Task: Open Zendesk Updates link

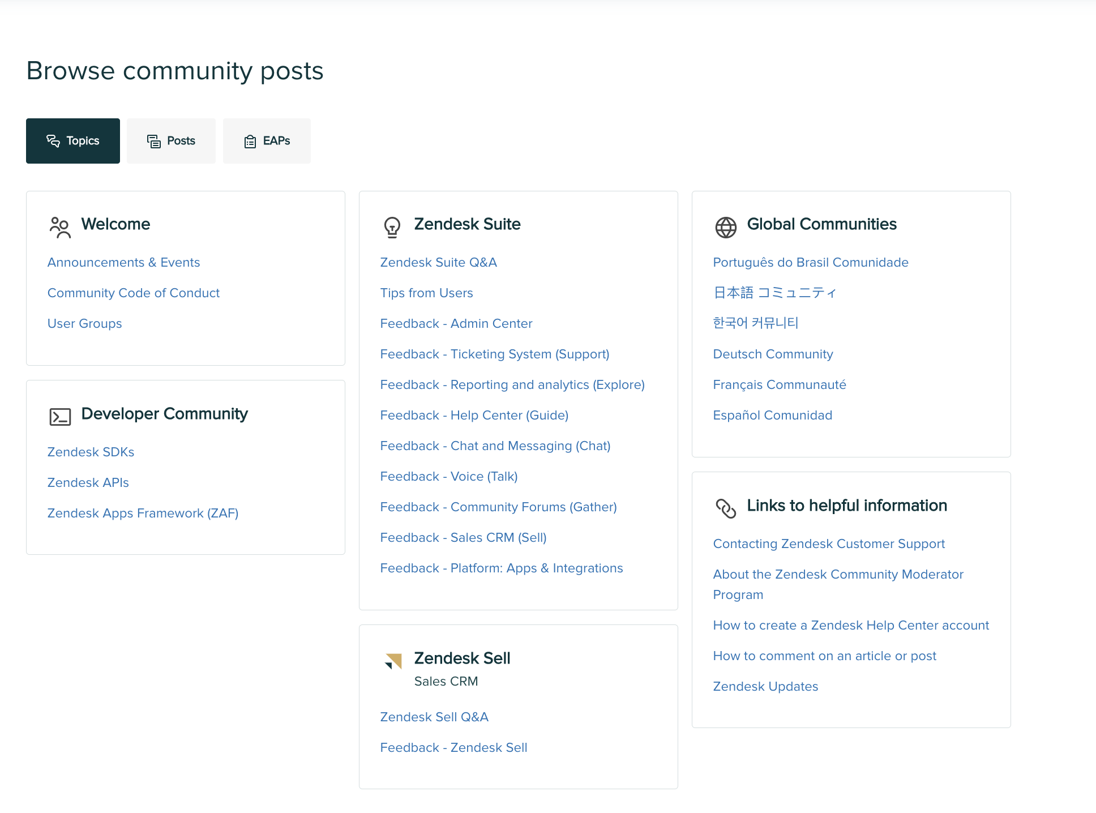Action: click(x=765, y=687)
